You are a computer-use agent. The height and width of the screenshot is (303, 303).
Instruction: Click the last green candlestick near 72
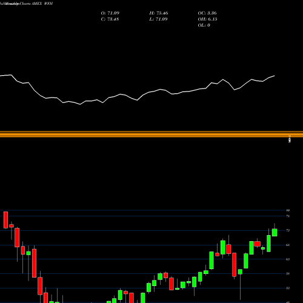point(275,232)
